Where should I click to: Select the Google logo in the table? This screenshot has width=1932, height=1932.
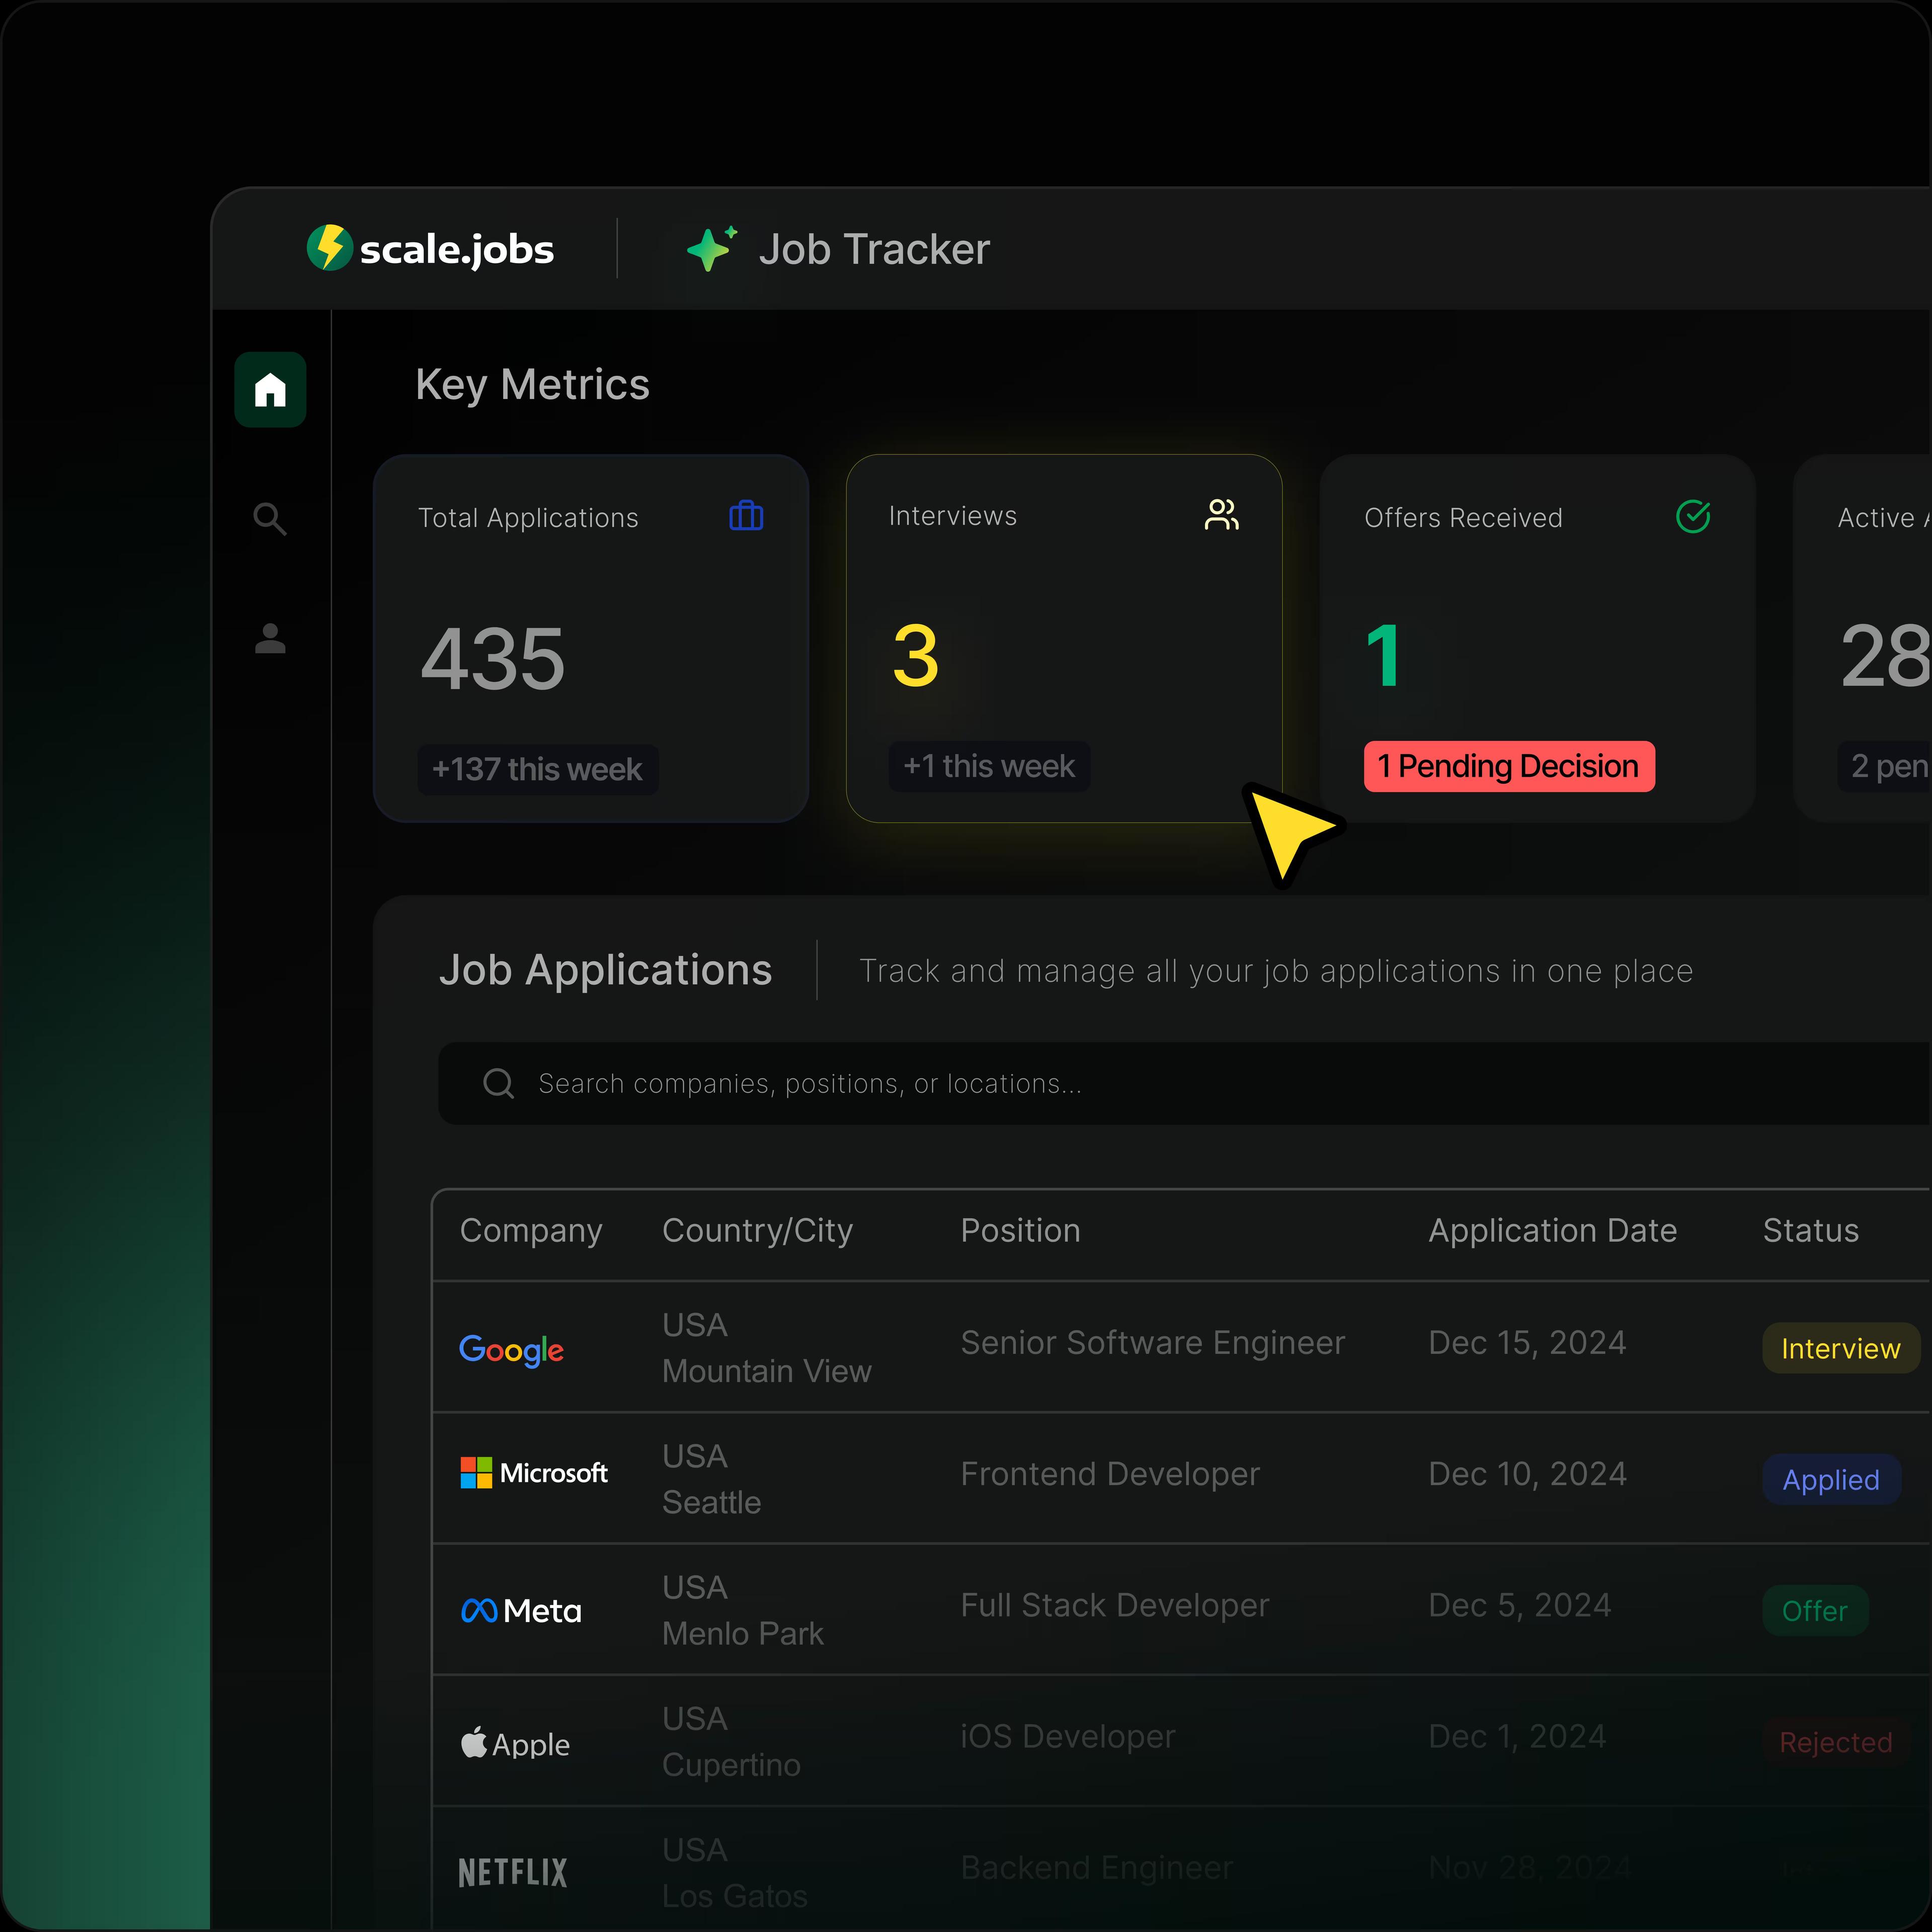tap(511, 1349)
